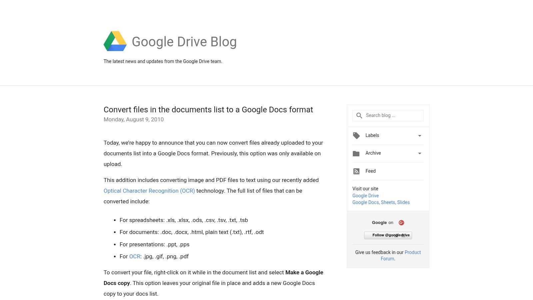The height and width of the screenshot is (300, 533).
Task: Click the Google Drive logo
Action: click(116, 41)
